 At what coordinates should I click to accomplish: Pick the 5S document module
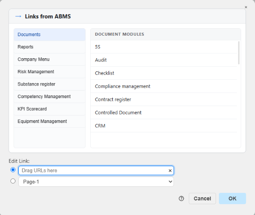pos(164,47)
